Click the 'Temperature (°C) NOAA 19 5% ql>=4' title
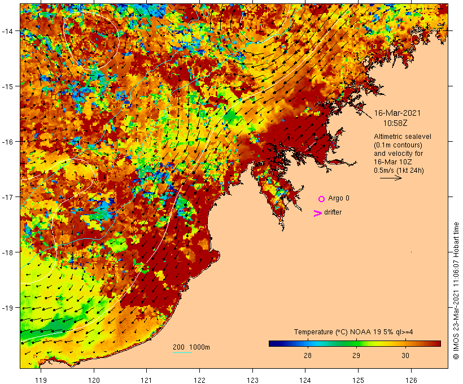The height and width of the screenshot is (384, 463). 353,331
